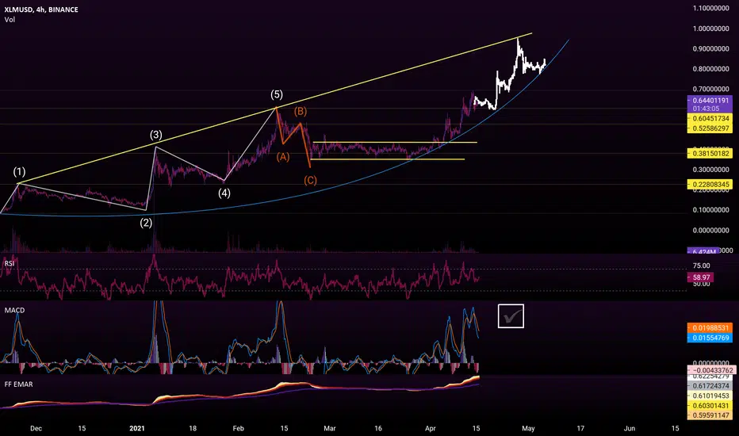Image resolution: width=739 pixels, height=436 pixels.
Task: Click the FF EMAR value 0.61019453
Action: point(710,396)
